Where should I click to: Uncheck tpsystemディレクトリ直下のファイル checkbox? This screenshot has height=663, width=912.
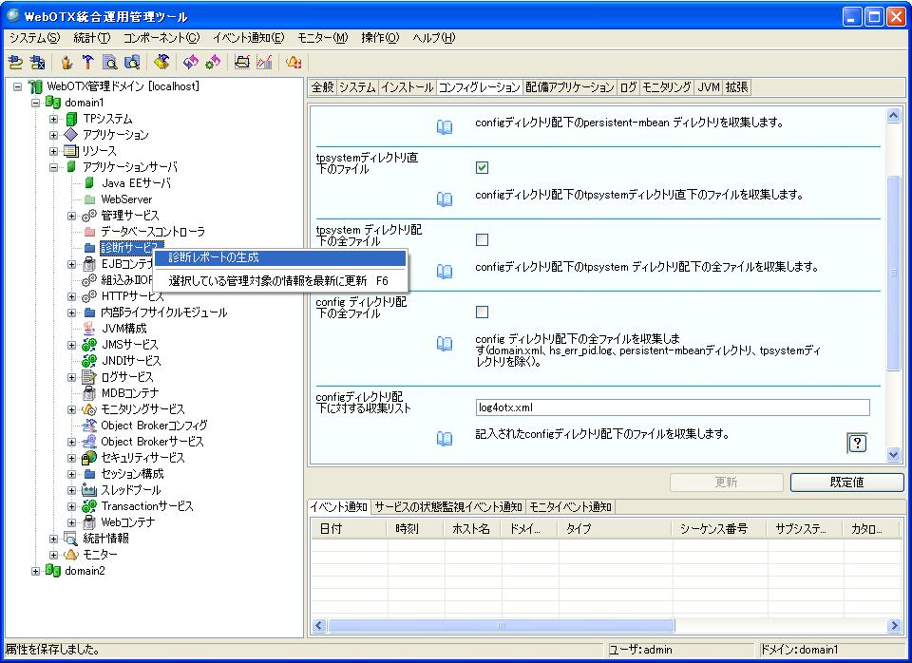pos(482,168)
